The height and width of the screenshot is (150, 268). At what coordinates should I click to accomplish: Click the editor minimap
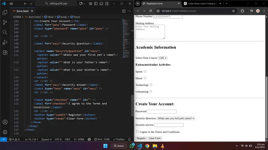(126, 39)
